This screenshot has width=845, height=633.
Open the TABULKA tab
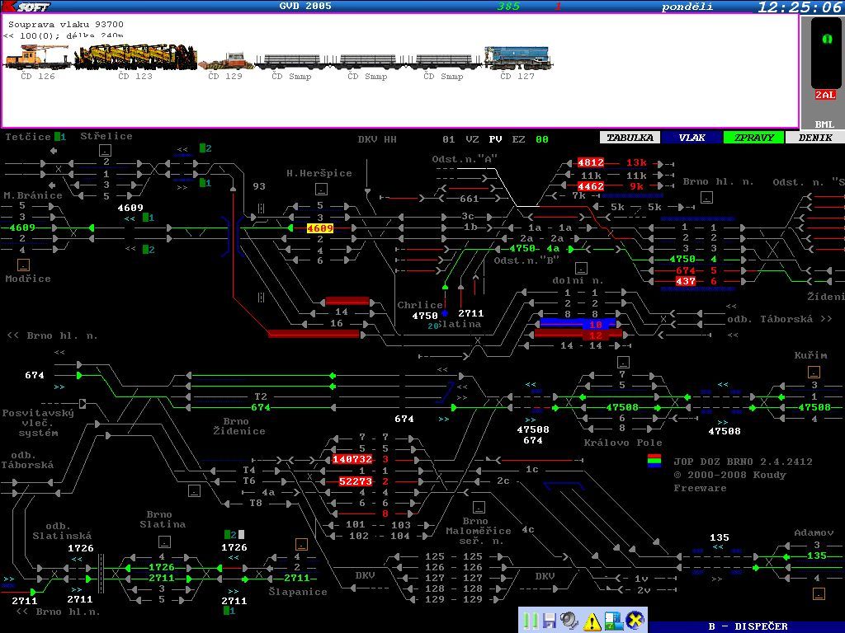(630, 138)
